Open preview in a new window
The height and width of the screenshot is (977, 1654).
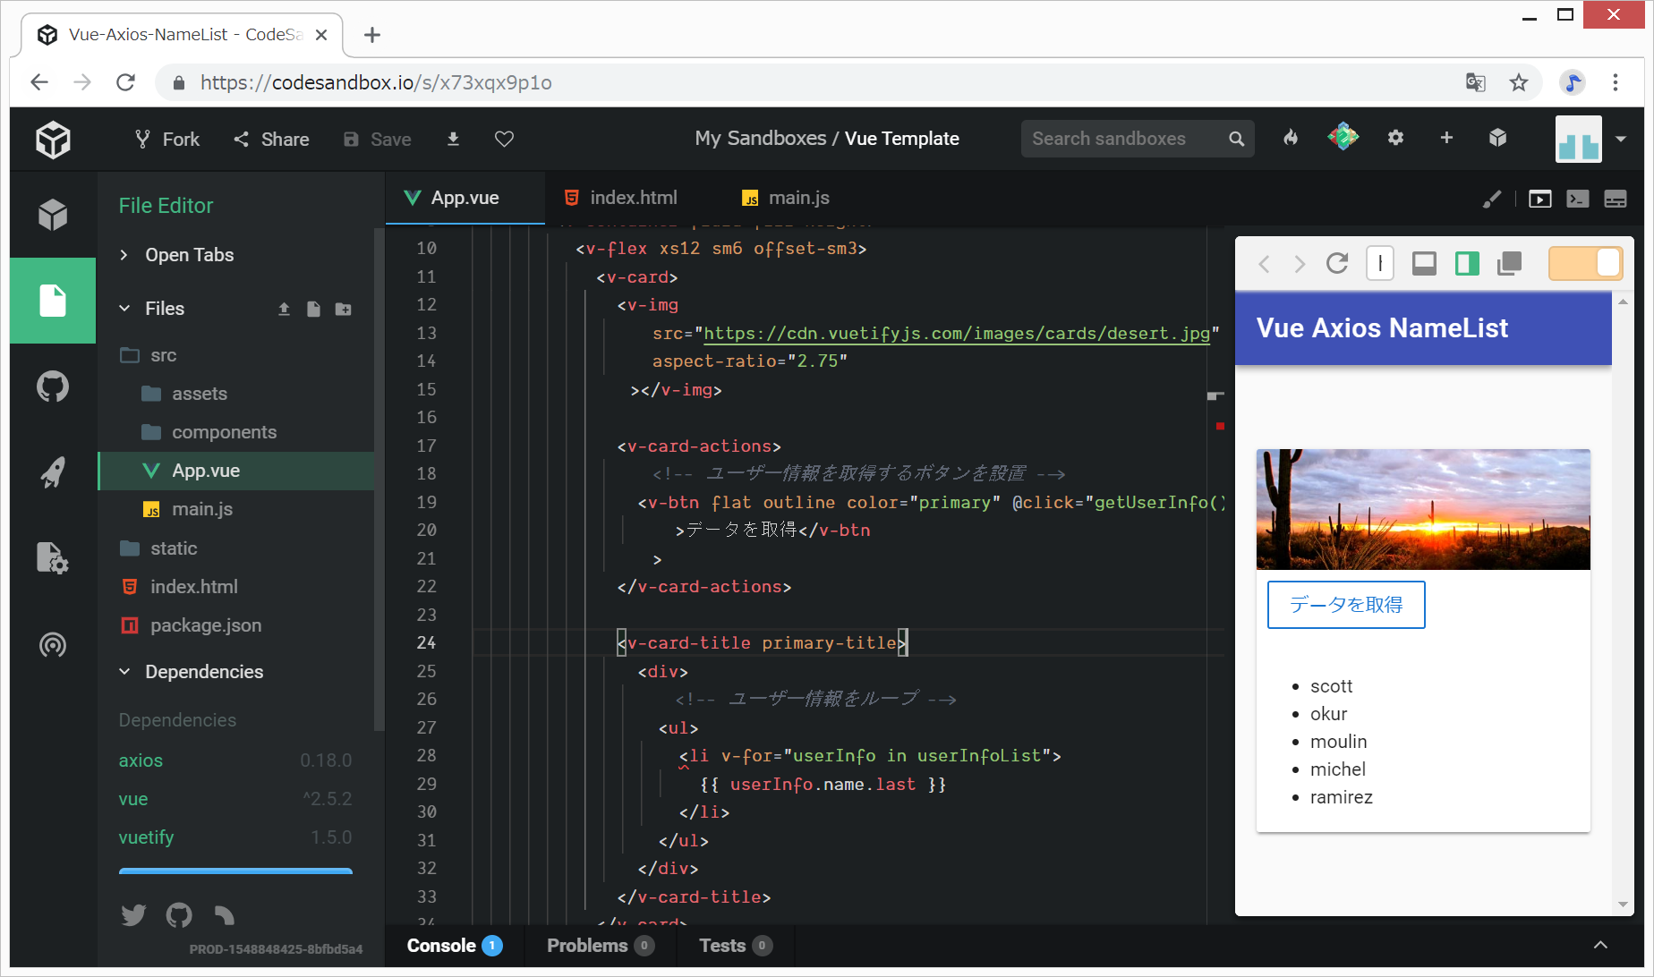tap(1509, 264)
